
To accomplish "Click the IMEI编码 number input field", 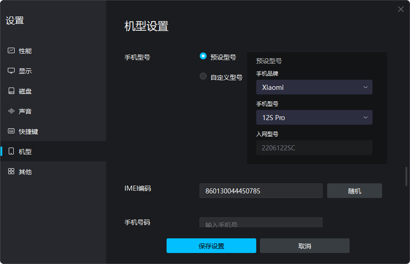I will 261,191.
